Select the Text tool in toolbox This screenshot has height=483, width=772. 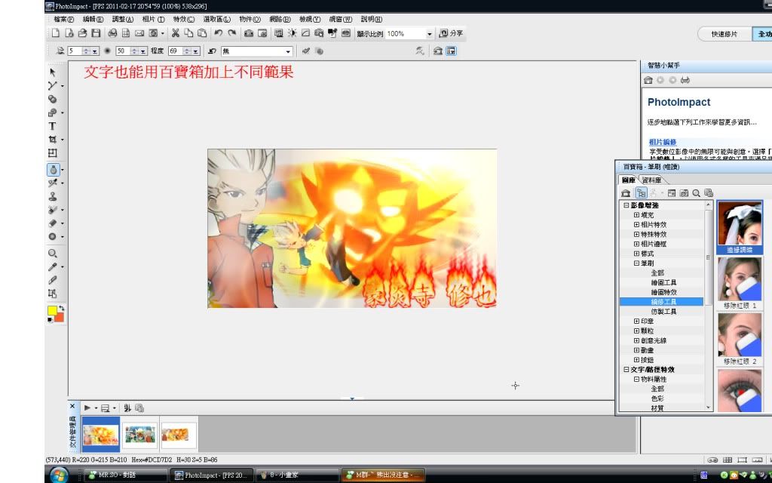(x=52, y=126)
